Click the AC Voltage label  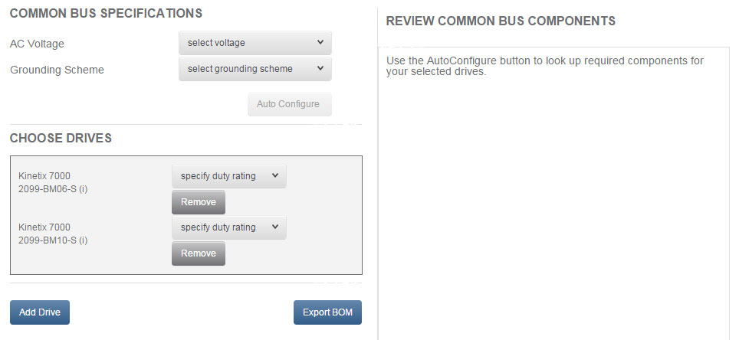[x=37, y=44]
